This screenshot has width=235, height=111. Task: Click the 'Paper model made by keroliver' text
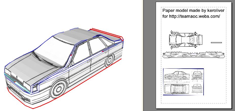click(191, 11)
